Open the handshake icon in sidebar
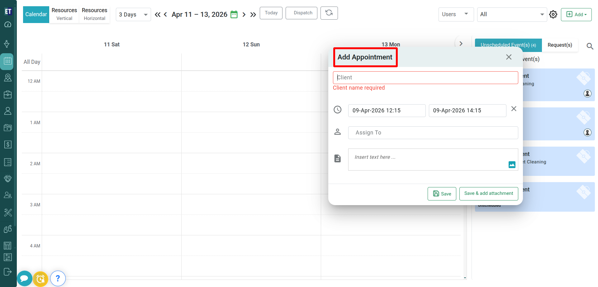This screenshot has height=287, width=598. pos(8,178)
